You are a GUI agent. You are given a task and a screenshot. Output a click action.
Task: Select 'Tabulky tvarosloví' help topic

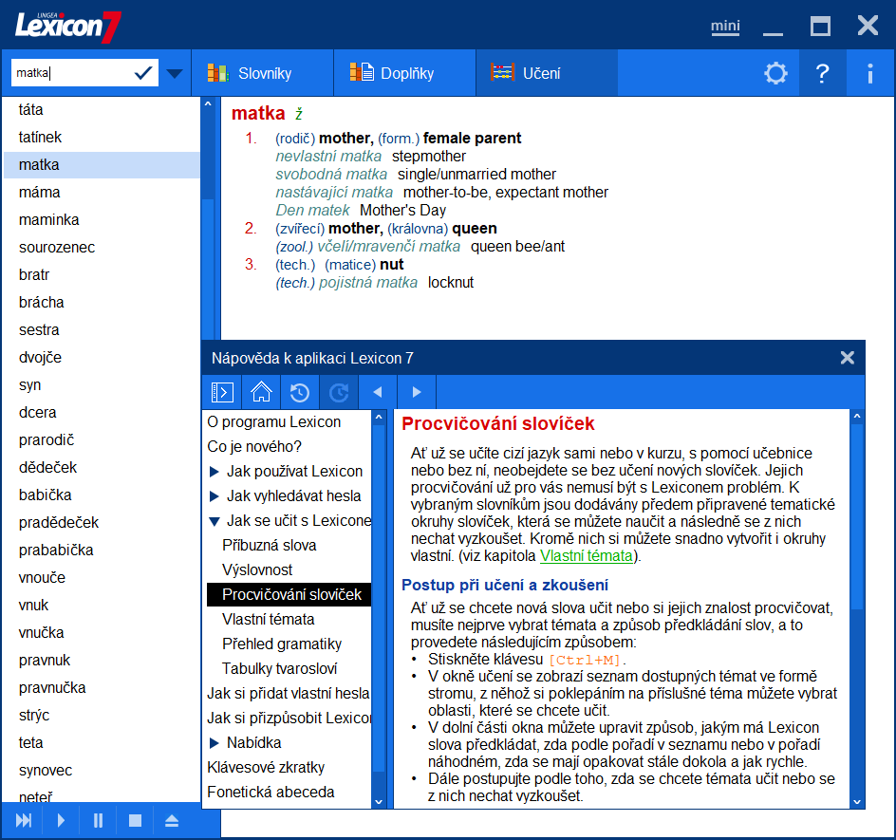pyautogui.click(x=279, y=668)
